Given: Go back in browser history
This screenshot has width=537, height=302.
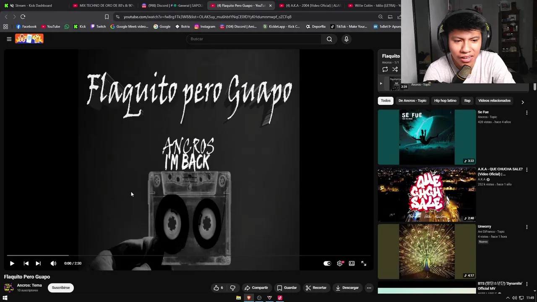Looking at the screenshot, I should pos(6,17).
